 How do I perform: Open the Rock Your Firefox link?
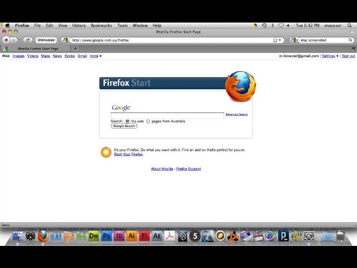coord(128,154)
